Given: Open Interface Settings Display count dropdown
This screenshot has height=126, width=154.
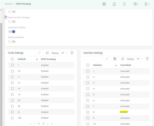Looking at the screenshot, I should coord(140,59).
